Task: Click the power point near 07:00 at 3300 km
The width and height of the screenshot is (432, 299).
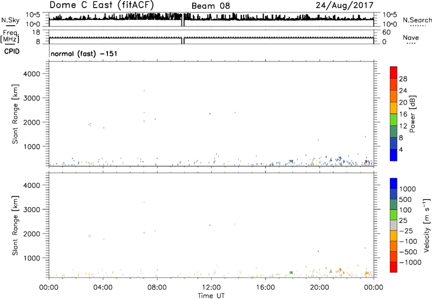Action: pos(144,91)
